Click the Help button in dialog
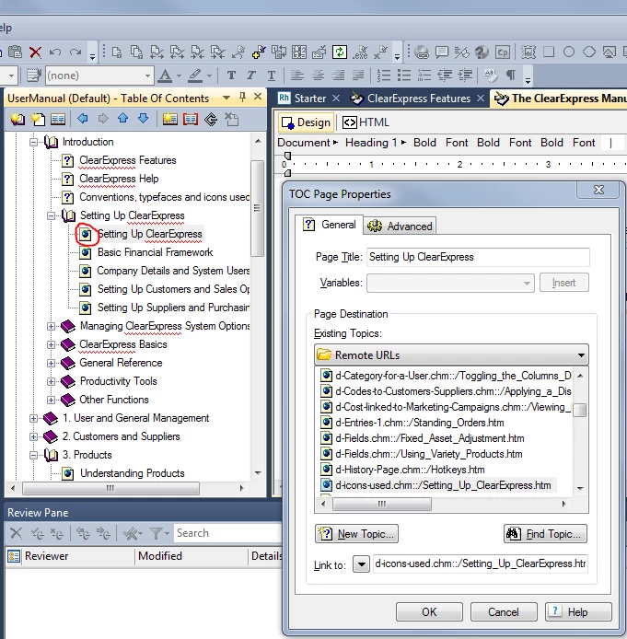This screenshot has width=627, height=639. [578, 611]
